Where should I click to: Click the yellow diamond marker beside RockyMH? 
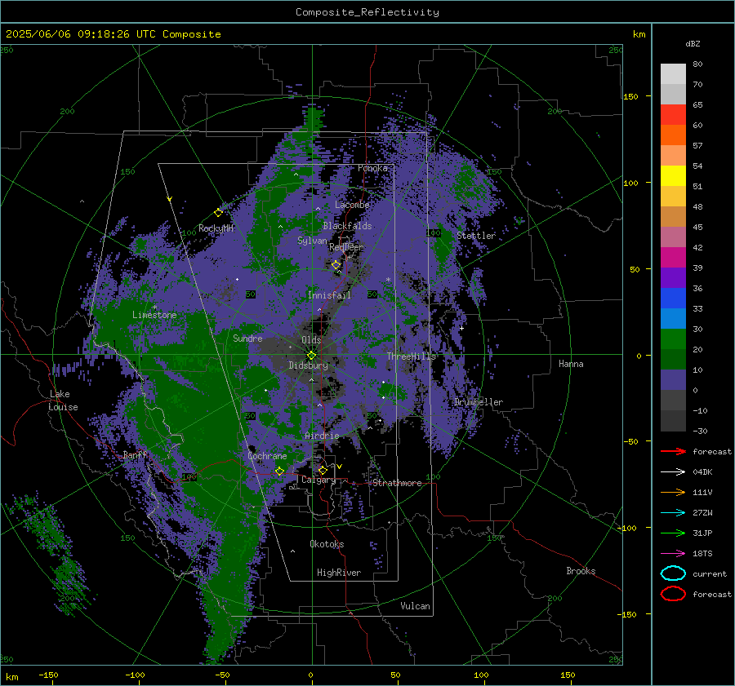[218, 213]
